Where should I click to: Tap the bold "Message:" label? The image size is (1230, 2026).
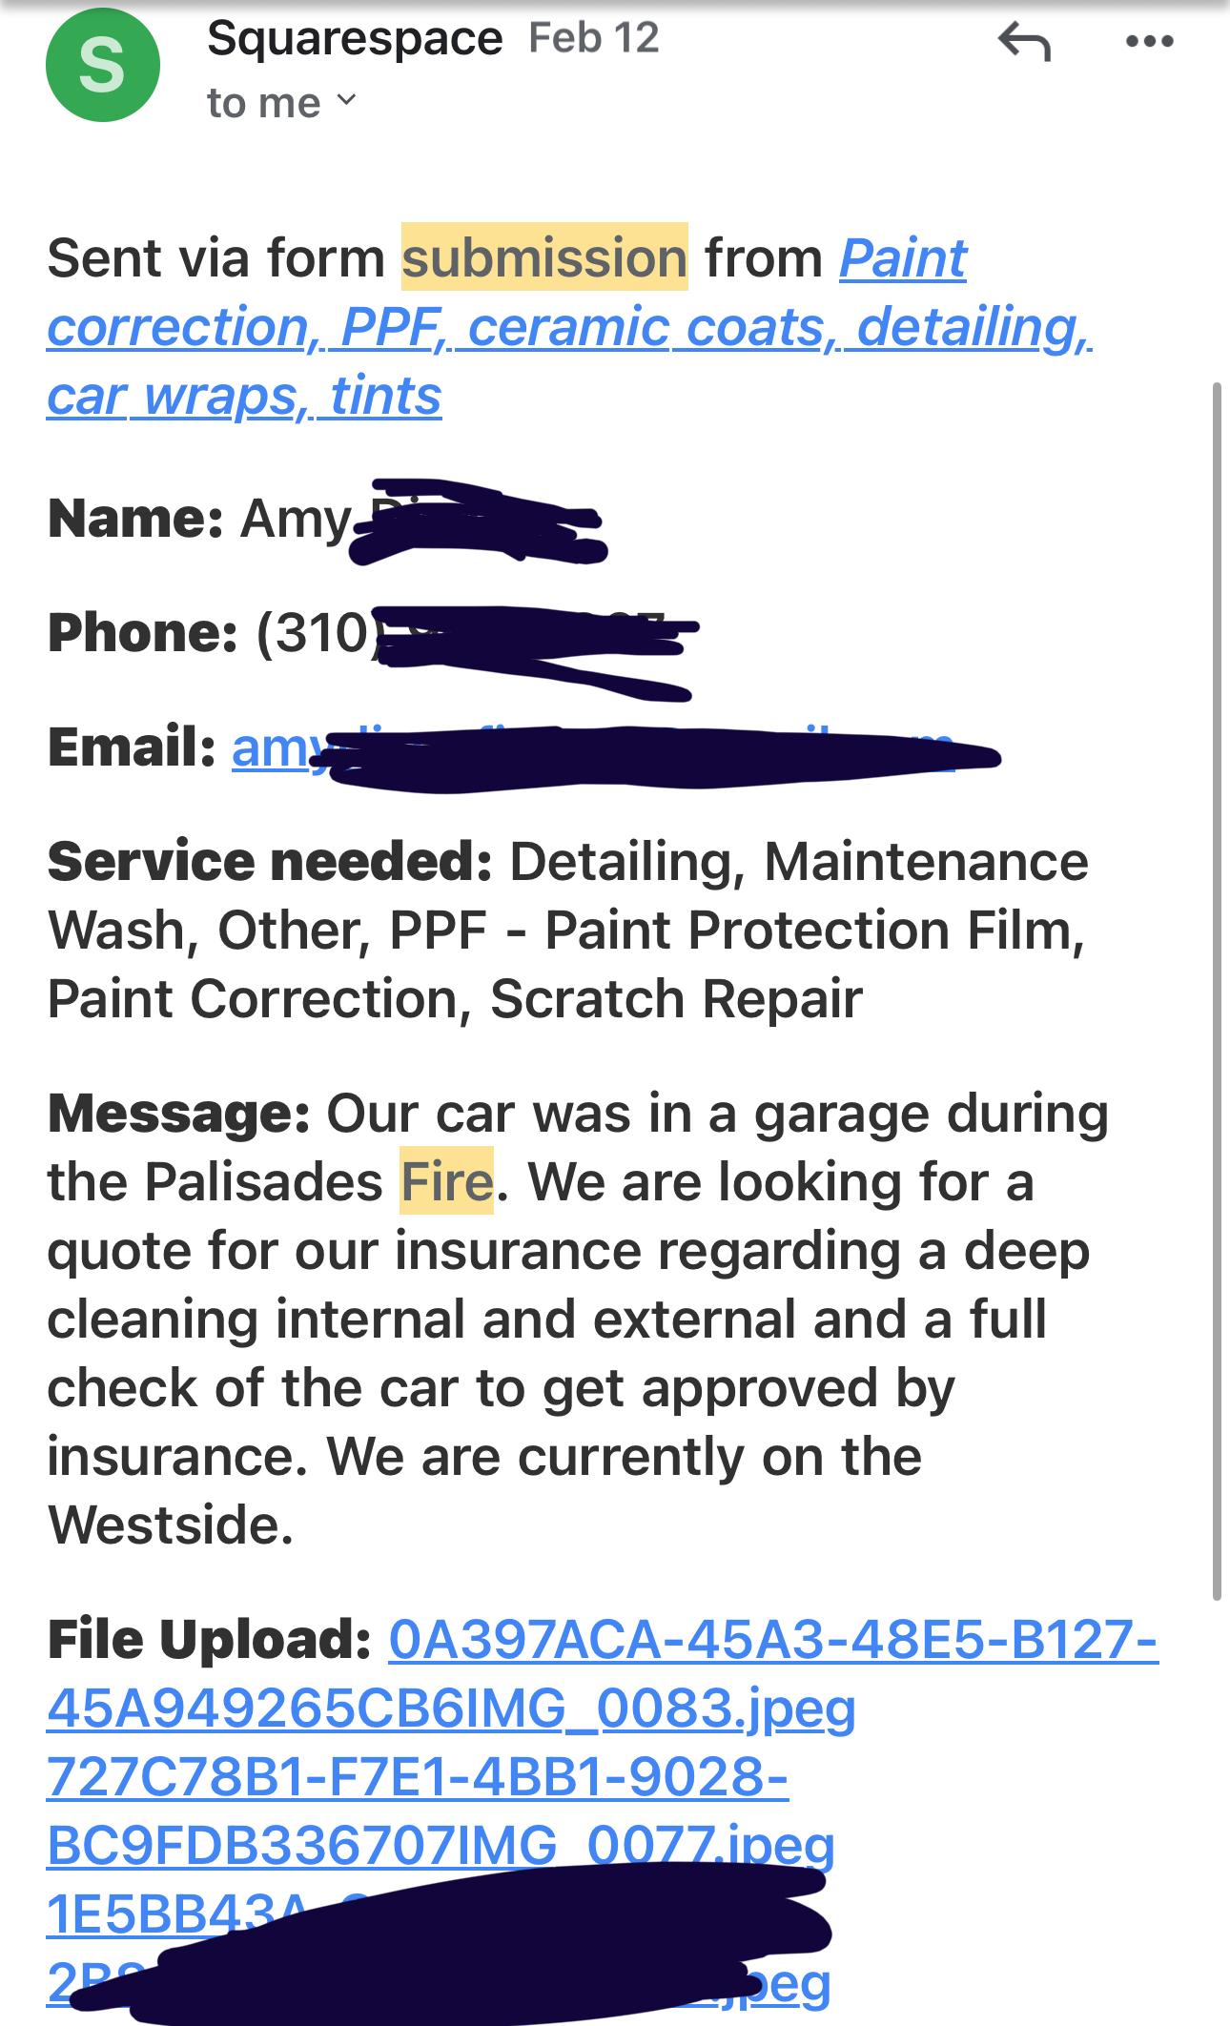pyautogui.click(x=178, y=1113)
